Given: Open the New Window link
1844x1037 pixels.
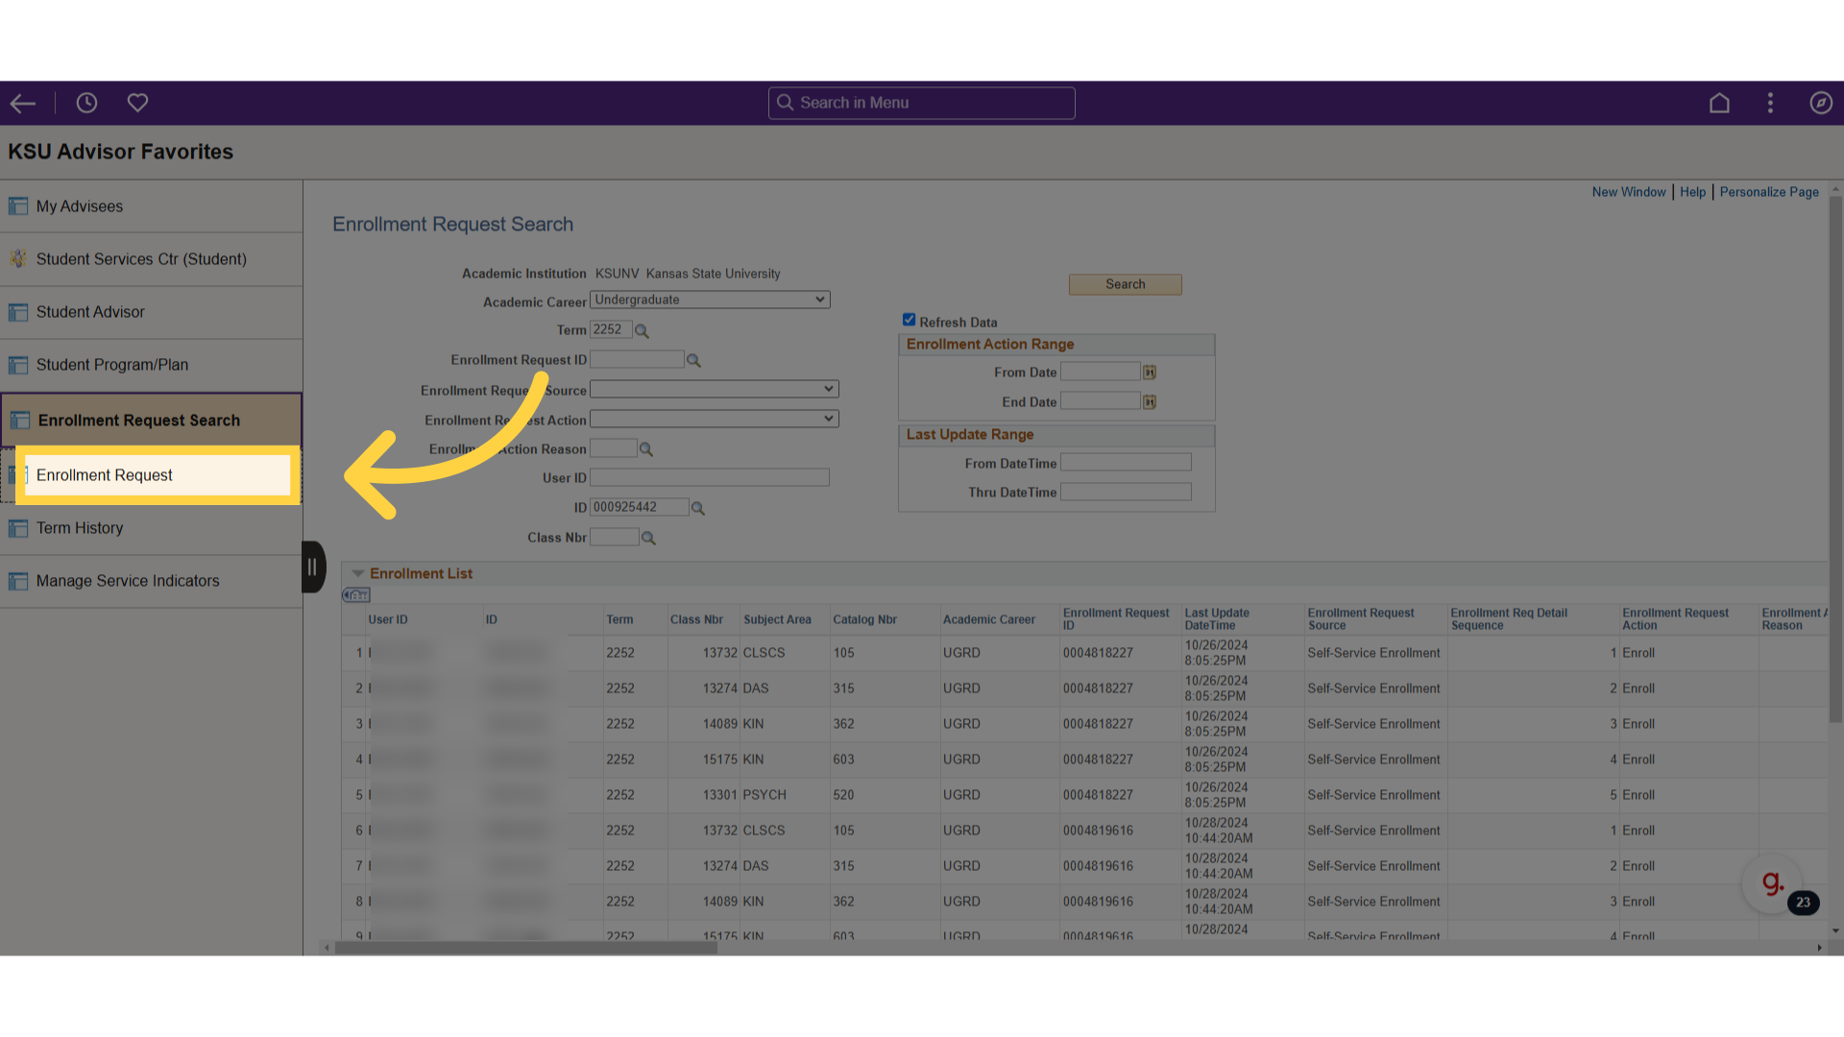Looking at the screenshot, I should [1628, 192].
